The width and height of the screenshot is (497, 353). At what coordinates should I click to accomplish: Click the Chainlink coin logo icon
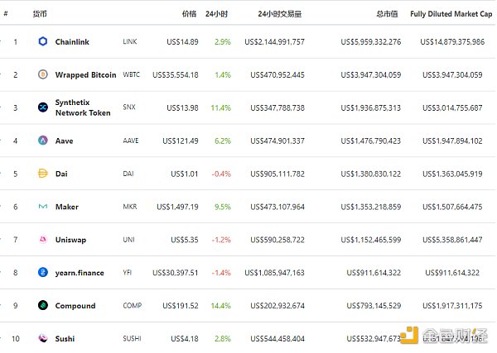tap(43, 41)
